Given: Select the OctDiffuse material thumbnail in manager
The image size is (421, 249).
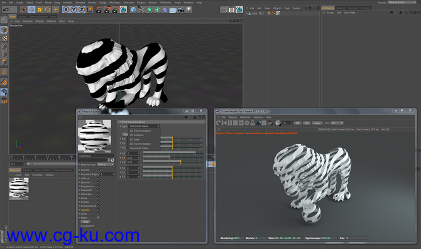Looking at the screenshot, I should tap(19, 188).
